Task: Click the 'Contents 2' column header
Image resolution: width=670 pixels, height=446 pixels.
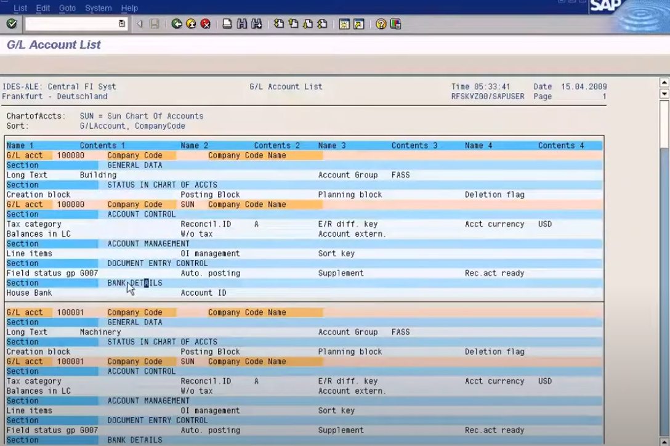Action: [277, 145]
